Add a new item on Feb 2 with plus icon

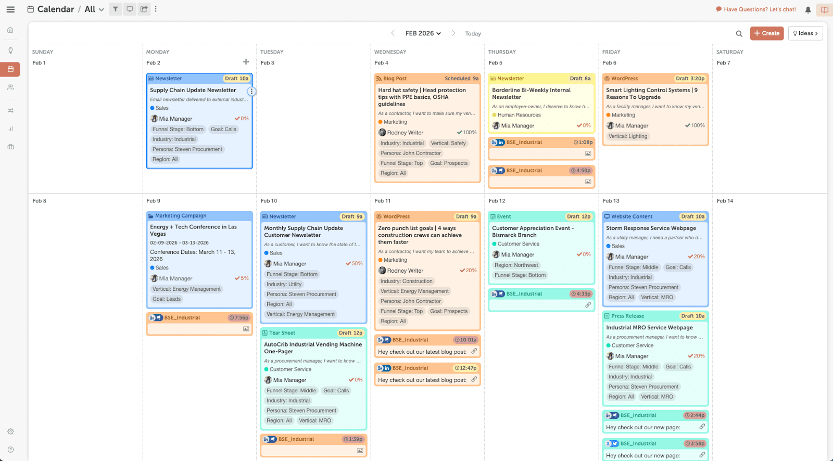click(246, 62)
